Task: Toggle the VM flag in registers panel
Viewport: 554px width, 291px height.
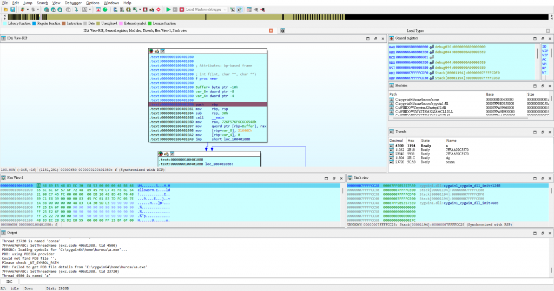Action: 544,64
